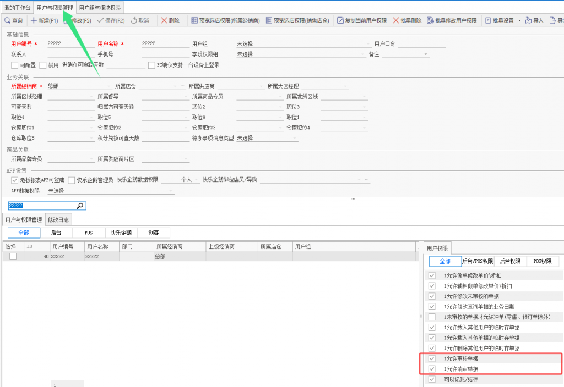This screenshot has height=387, width=564.
Task: Click the 删除 delete toolbar button
Action: click(x=170, y=20)
